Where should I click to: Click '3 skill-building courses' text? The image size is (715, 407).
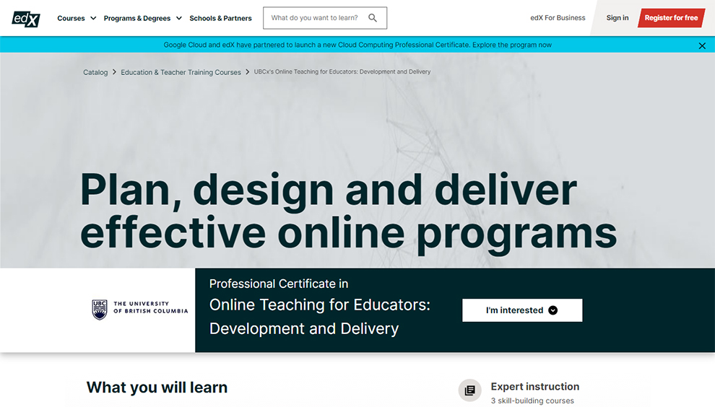pyautogui.click(x=532, y=401)
